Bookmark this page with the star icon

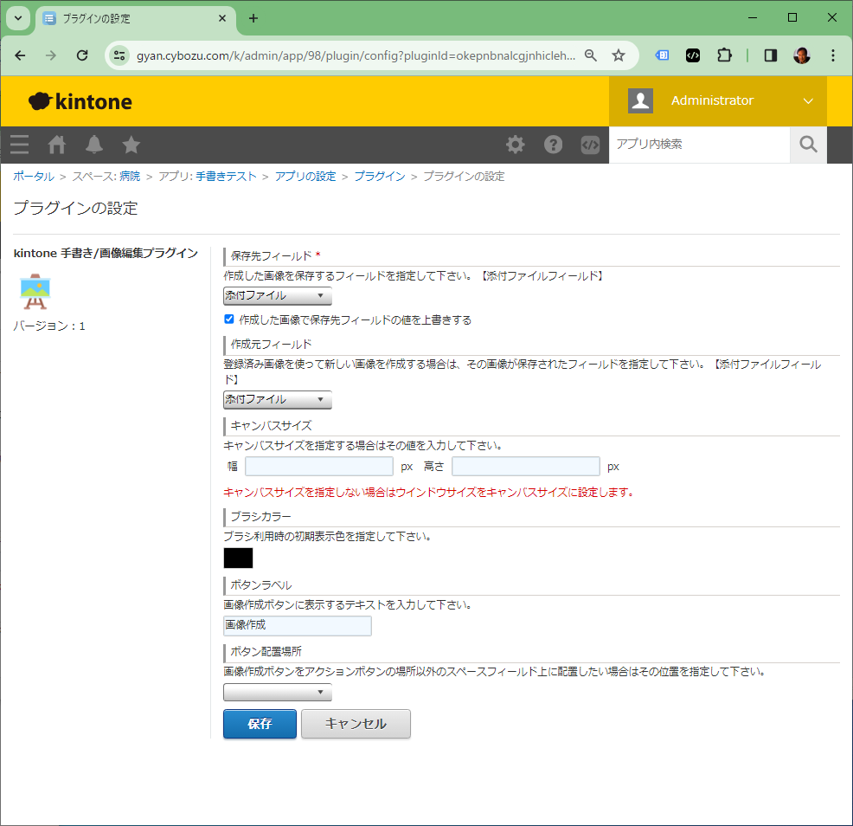point(619,55)
